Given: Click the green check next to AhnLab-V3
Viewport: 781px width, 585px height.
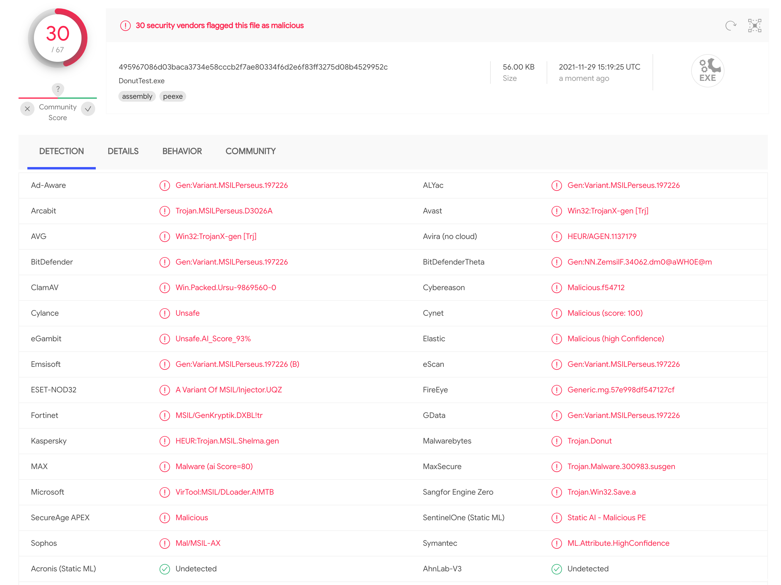Looking at the screenshot, I should click(x=556, y=569).
